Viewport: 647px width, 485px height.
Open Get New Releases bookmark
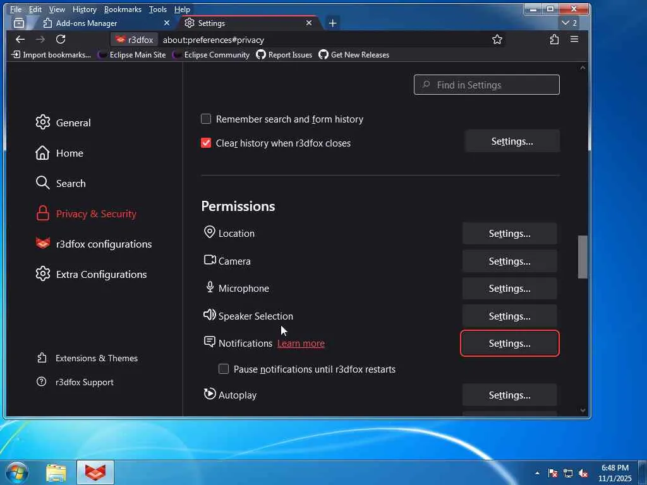(x=354, y=55)
